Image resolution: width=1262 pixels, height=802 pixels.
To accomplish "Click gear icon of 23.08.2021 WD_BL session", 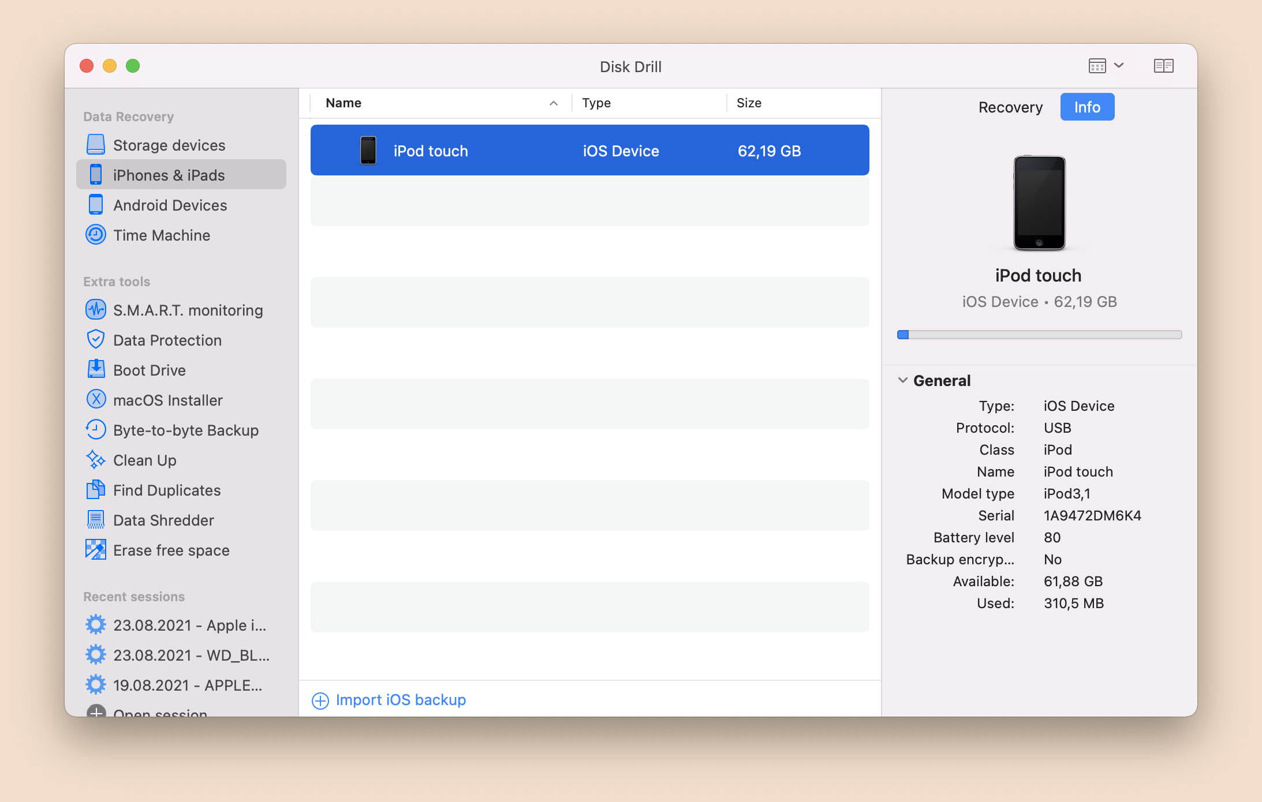I will point(96,655).
